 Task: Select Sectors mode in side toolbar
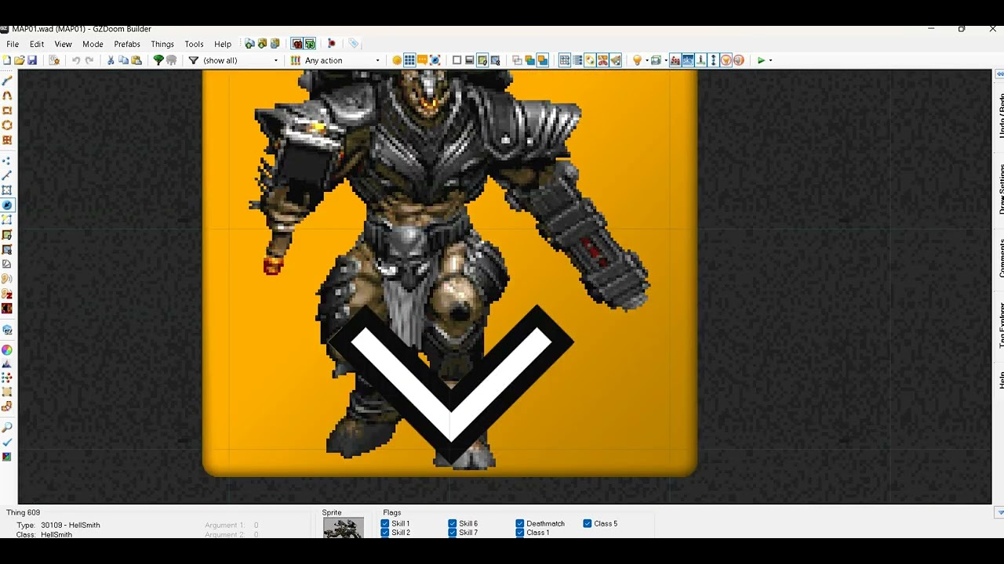click(x=7, y=190)
